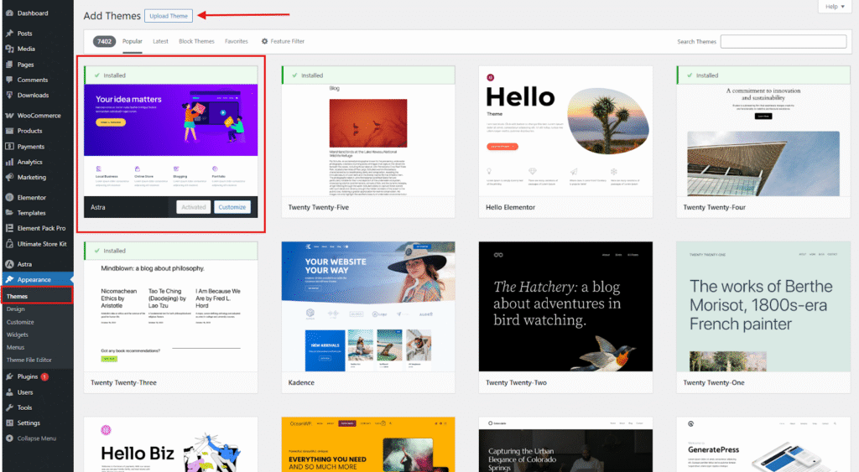Click the Comments bubble icon
The height and width of the screenshot is (472, 859).
coord(9,80)
